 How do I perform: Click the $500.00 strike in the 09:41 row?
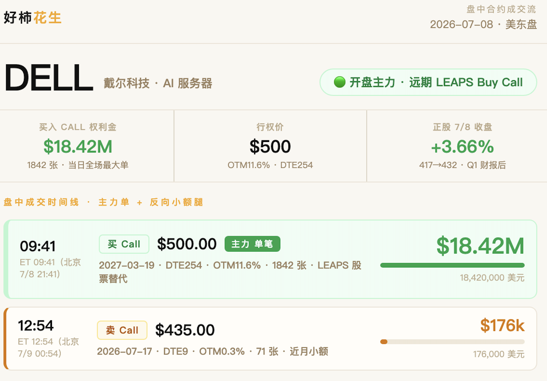tap(187, 244)
